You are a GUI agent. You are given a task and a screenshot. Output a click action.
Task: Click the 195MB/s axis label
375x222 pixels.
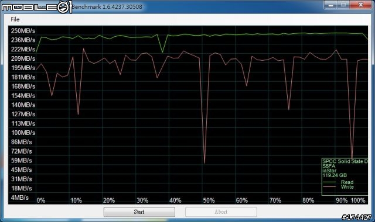(23, 68)
